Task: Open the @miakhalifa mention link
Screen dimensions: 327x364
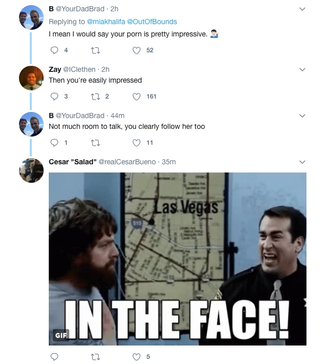Action: pos(107,23)
